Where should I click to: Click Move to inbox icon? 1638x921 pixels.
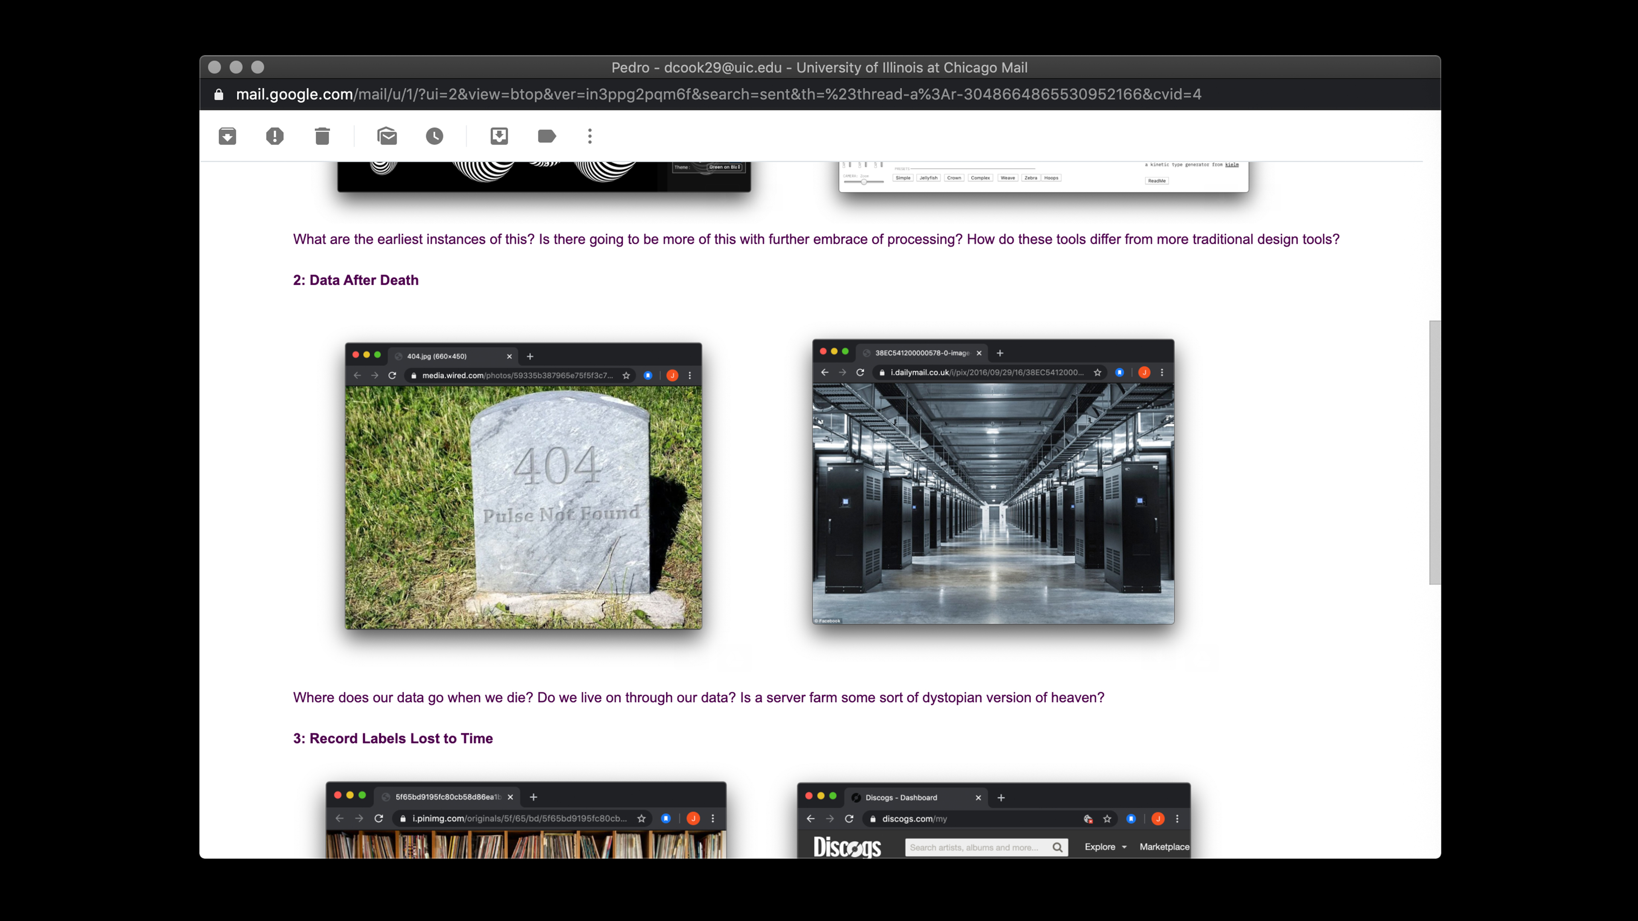click(x=499, y=136)
